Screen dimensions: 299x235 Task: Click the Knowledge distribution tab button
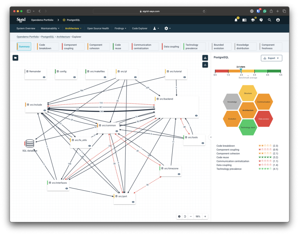coord(245,46)
